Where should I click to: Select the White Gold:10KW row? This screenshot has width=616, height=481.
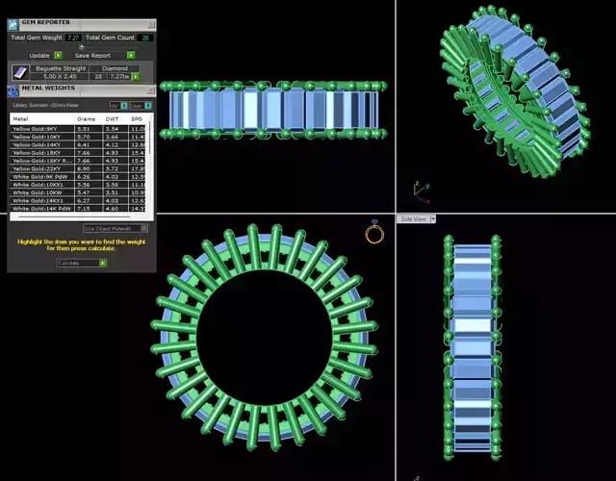point(77,192)
